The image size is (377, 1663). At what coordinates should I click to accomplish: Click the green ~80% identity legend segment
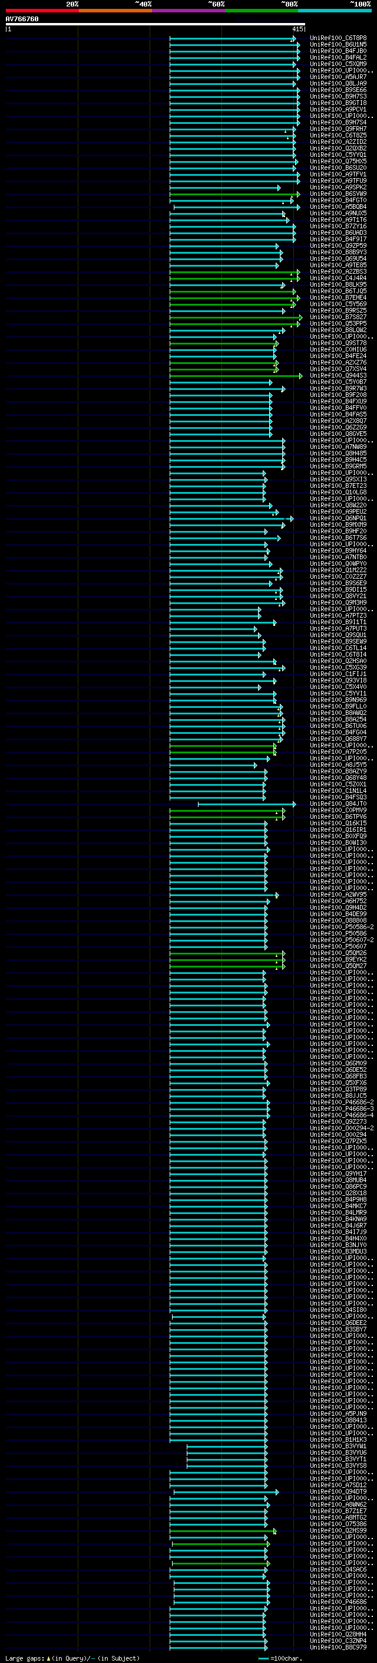click(261, 11)
